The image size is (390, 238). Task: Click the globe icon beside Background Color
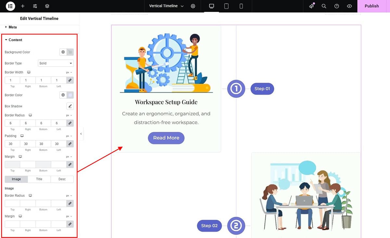coord(63,52)
